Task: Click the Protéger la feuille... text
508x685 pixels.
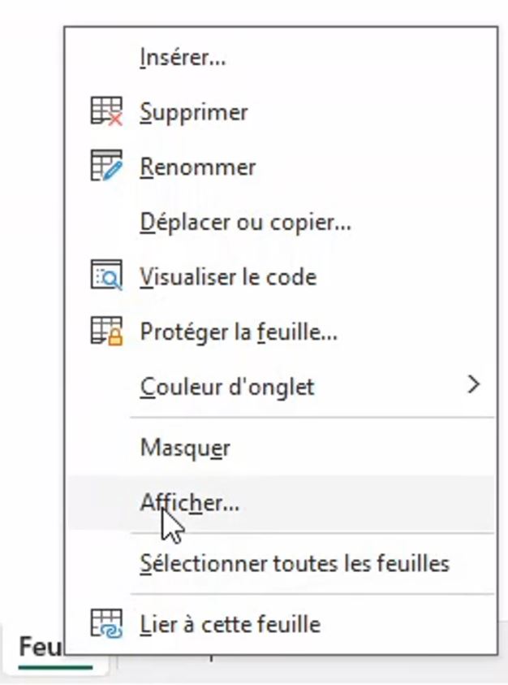Action: point(239,332)
